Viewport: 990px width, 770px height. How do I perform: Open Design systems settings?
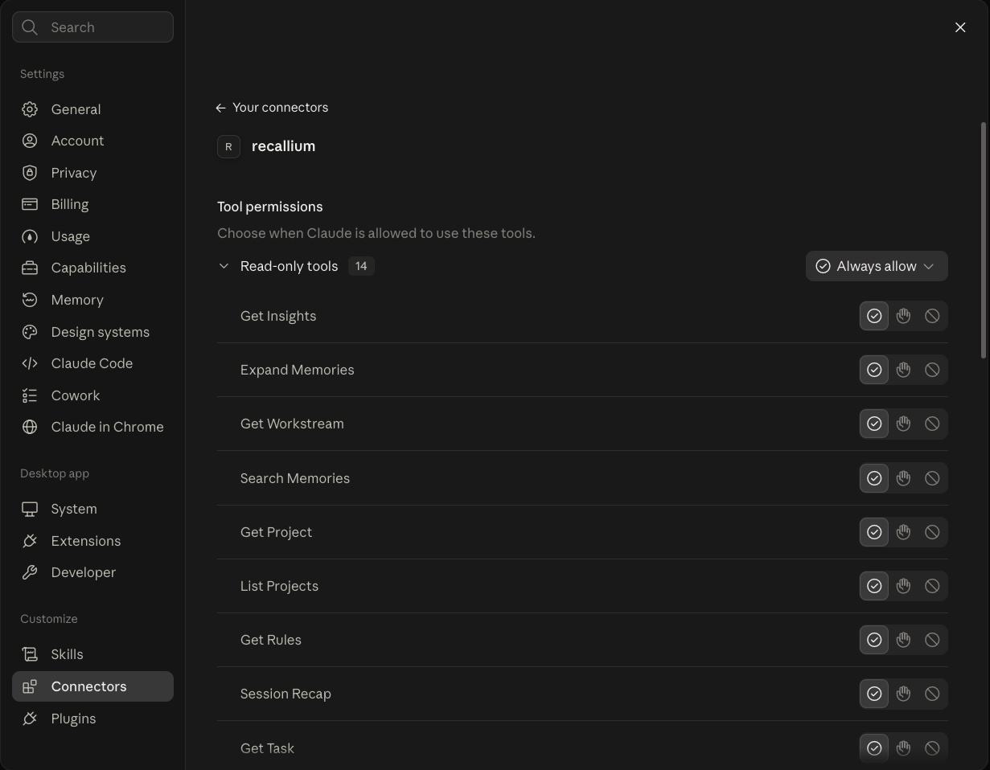92,332
